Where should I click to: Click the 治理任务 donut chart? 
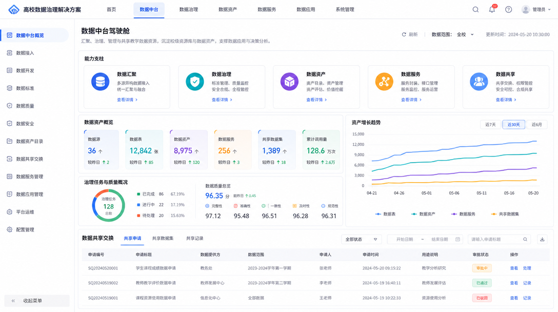click(x=109, y=205)
